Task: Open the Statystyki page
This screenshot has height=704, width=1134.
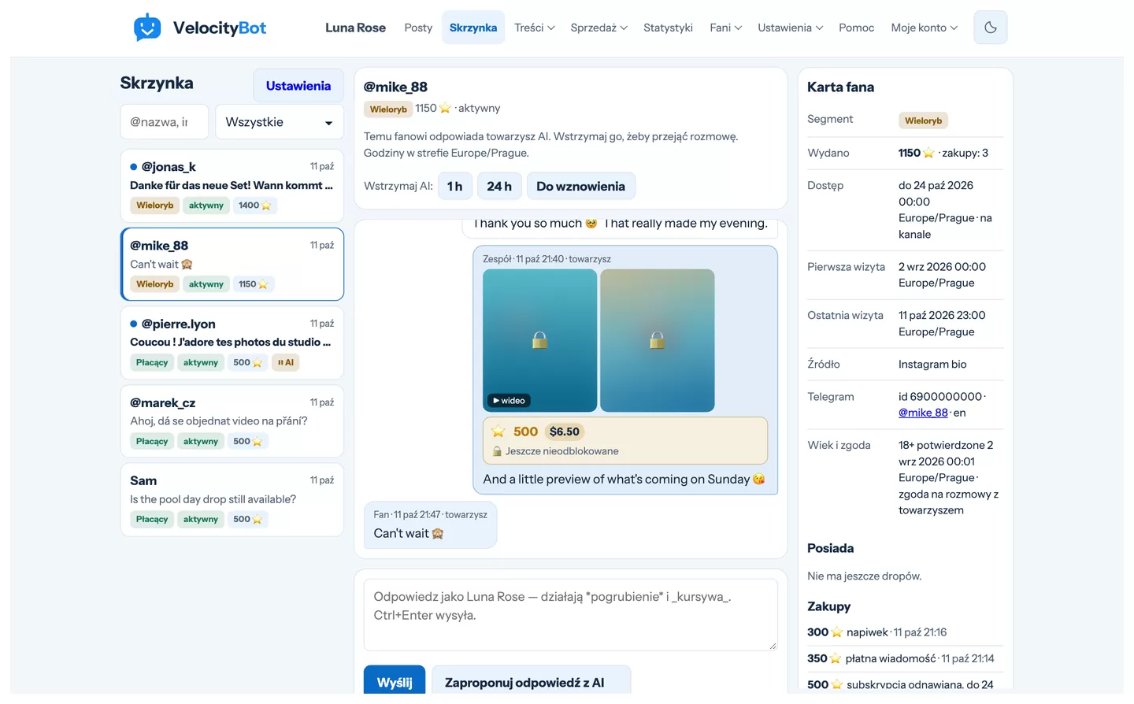Action: (x=668, y=28)
